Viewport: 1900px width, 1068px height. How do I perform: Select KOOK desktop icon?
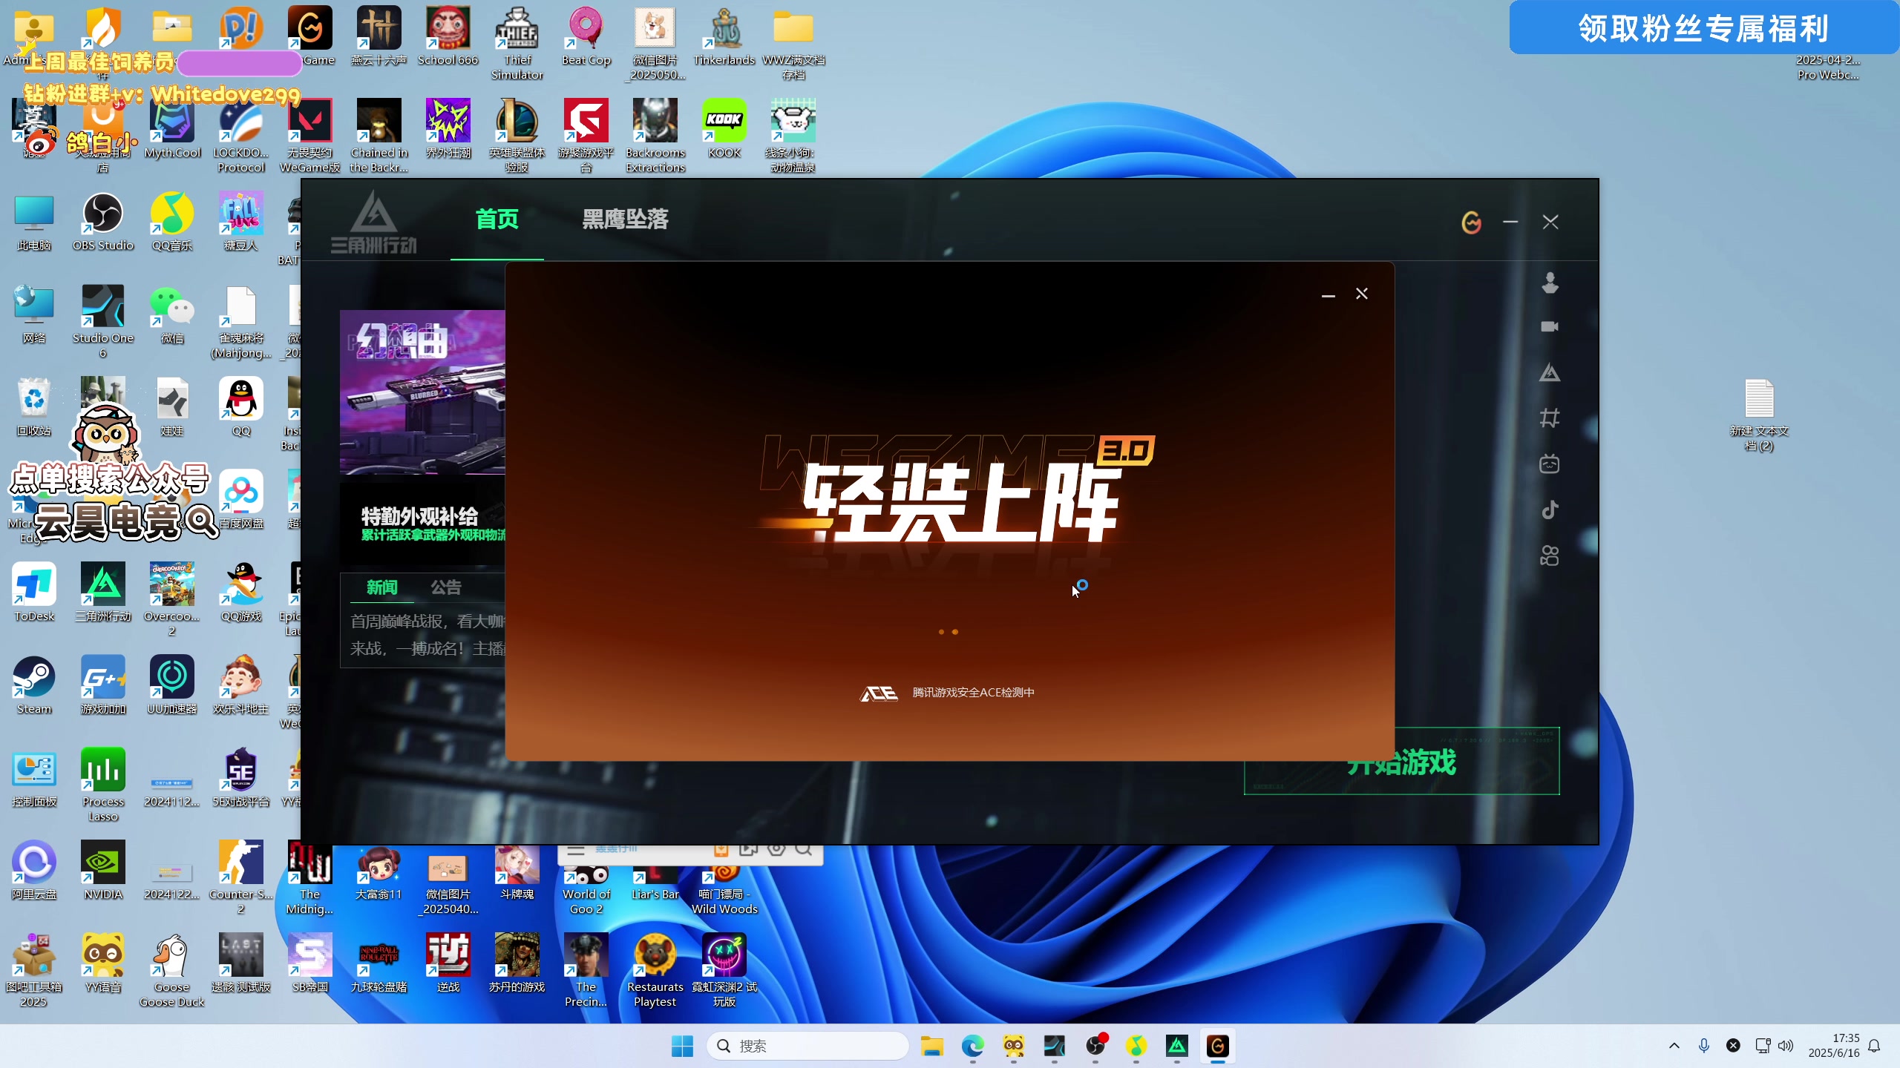click(x=724, y=129)
